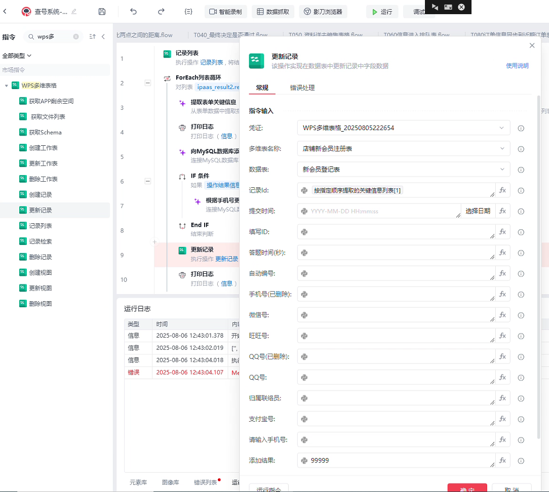Click the dialog's vertical scrollbar
The height and width of the screenshot is (492, 549).
coord(538,267)
